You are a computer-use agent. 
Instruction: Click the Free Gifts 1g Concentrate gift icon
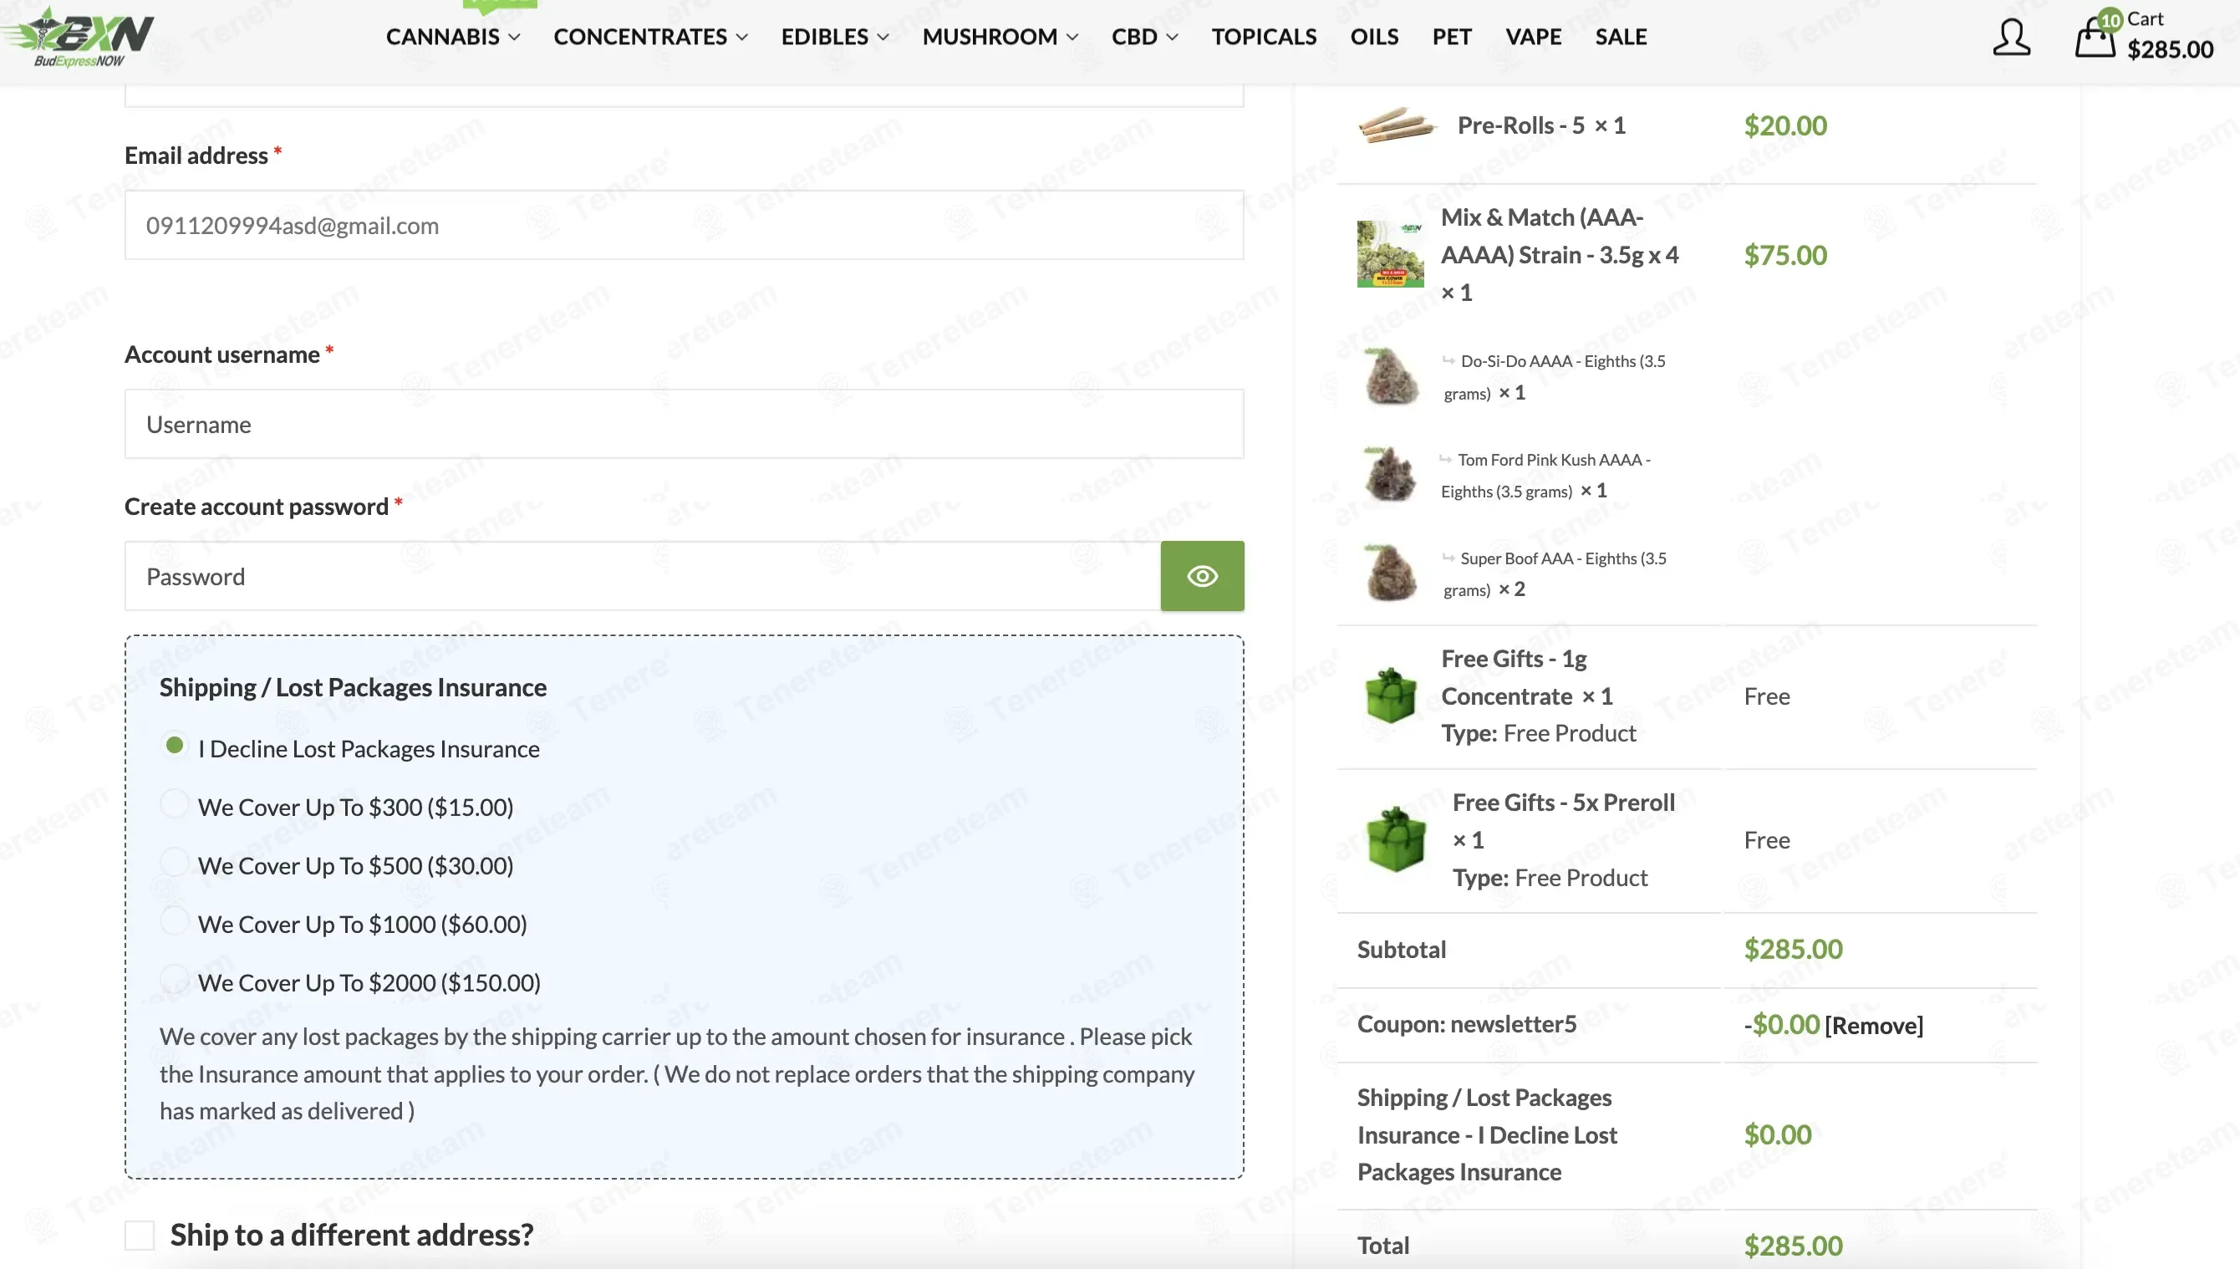[x=1391, y=696]
